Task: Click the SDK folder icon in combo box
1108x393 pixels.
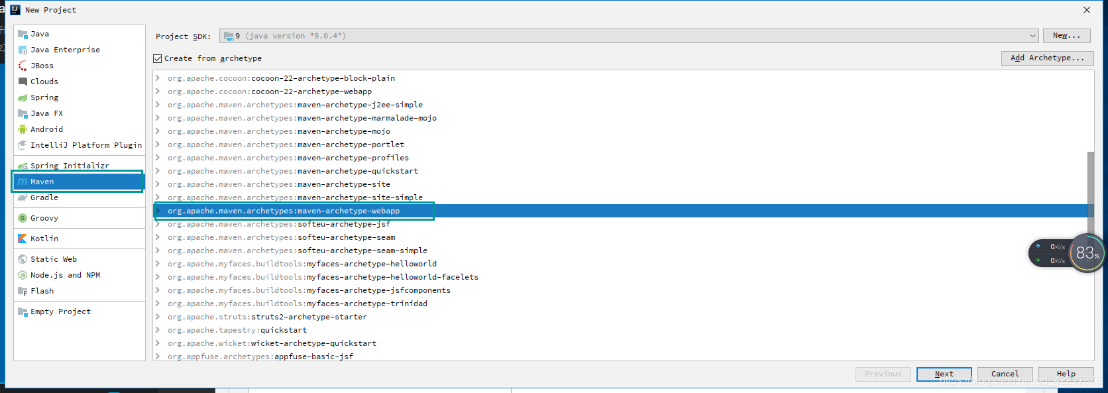Action: 229,36
